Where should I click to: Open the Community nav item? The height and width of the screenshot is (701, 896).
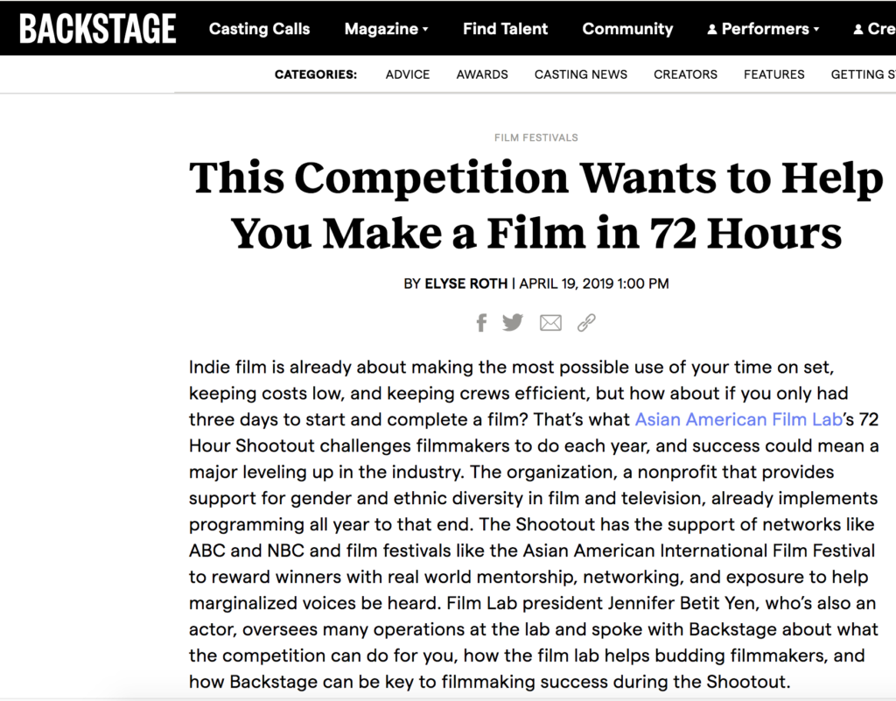[627, 29]
